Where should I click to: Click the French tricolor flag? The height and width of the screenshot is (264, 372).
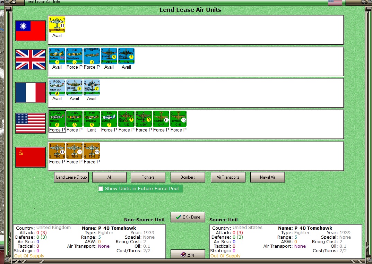[x=31, y=93]
